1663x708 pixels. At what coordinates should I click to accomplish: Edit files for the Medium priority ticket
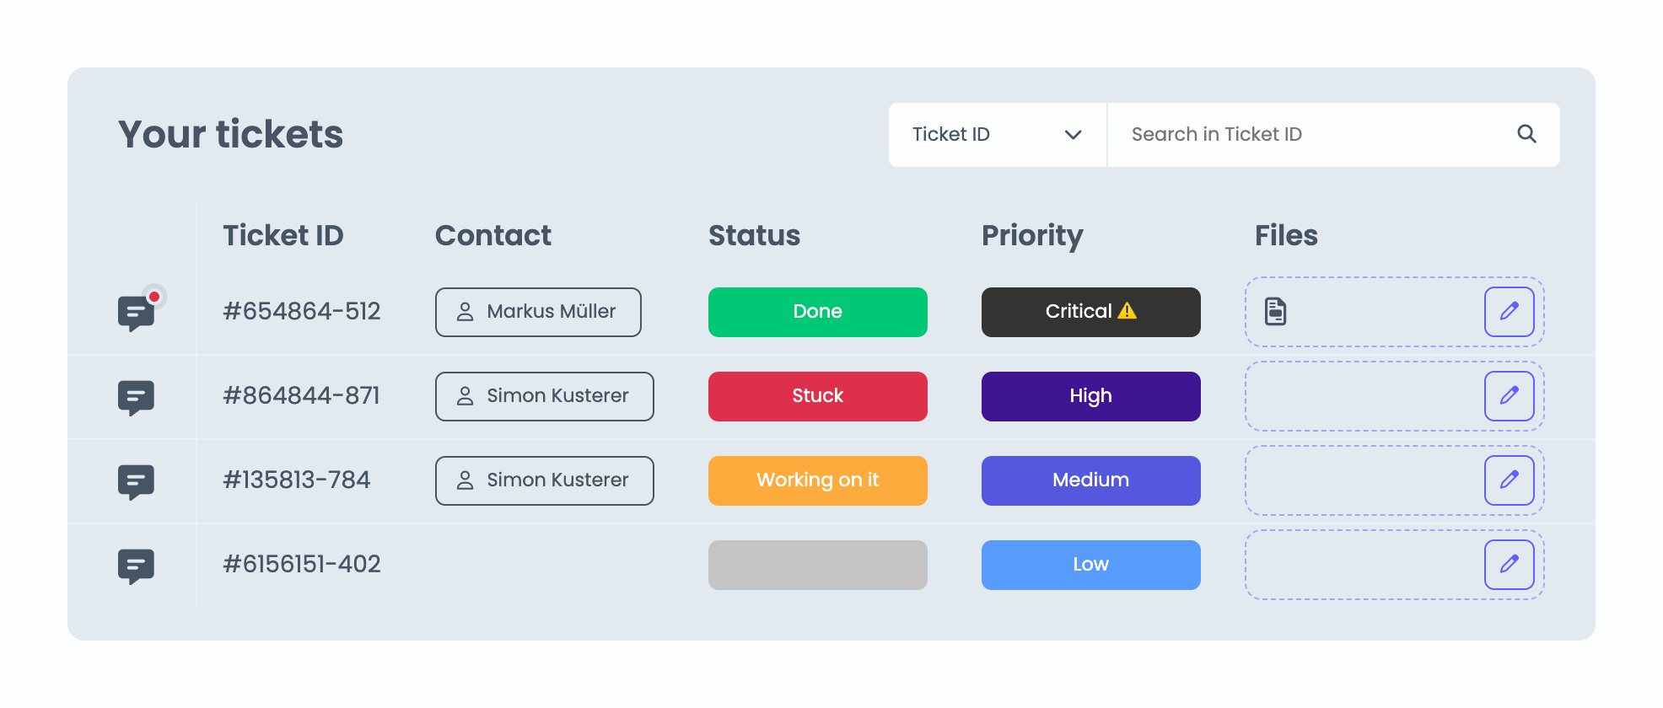click(1509, 480)
